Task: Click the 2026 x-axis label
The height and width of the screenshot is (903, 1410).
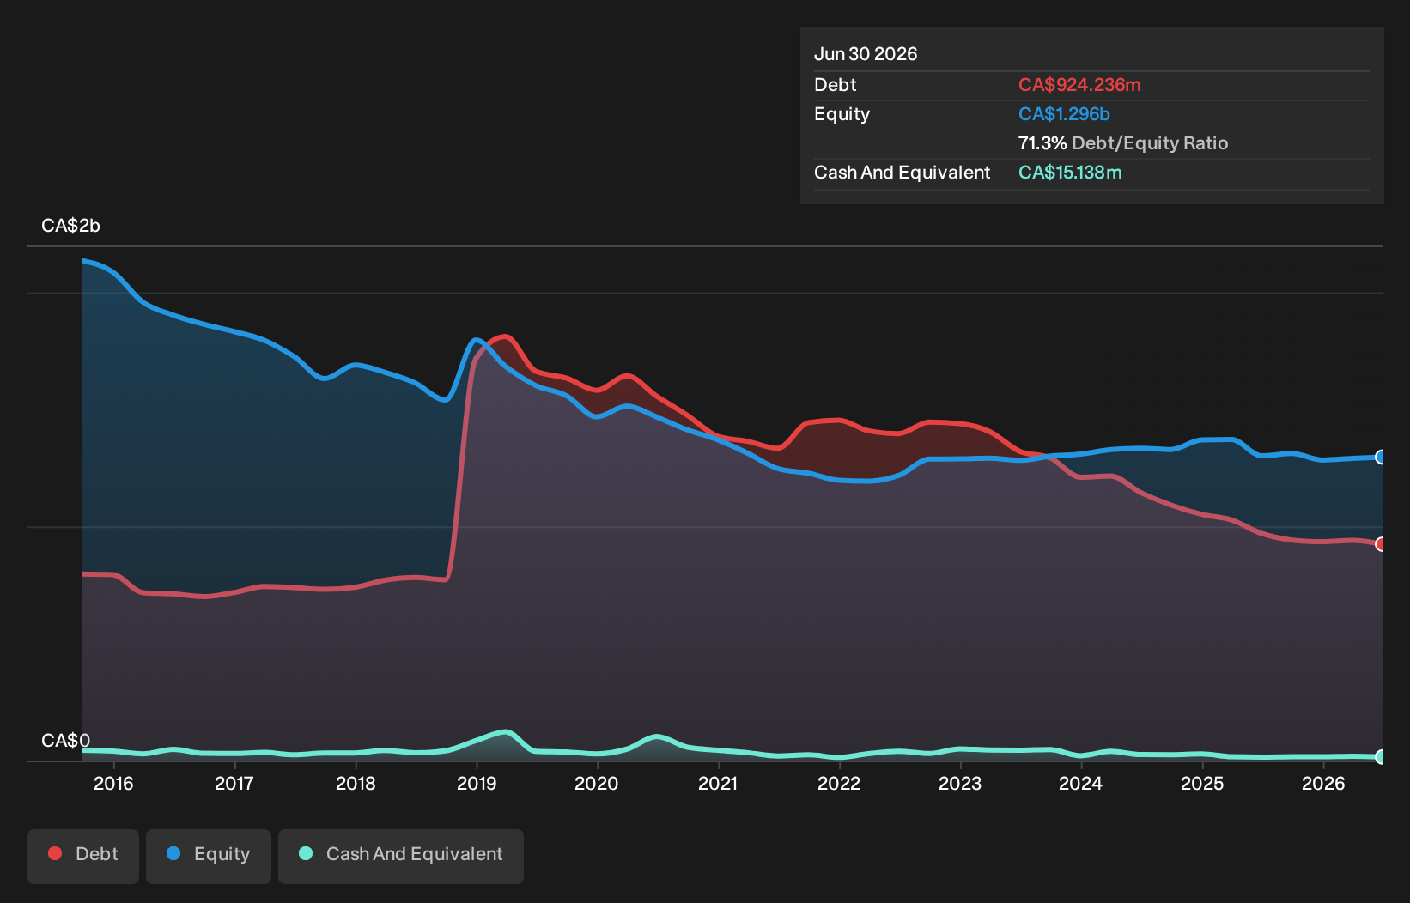Action: (1323, 783)
